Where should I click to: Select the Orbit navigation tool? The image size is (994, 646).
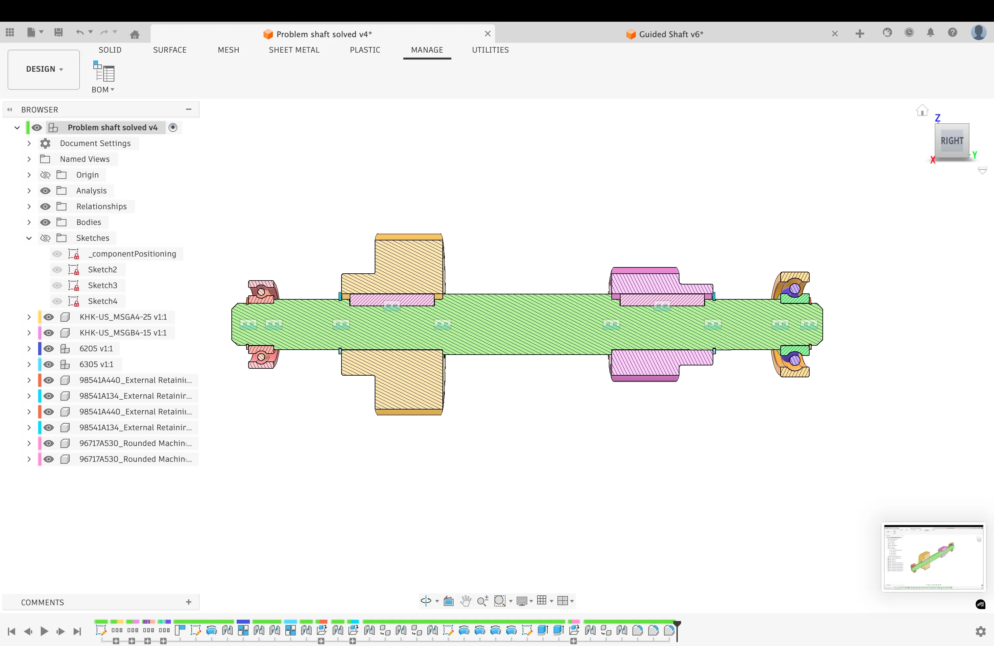(x=426, y=601)
